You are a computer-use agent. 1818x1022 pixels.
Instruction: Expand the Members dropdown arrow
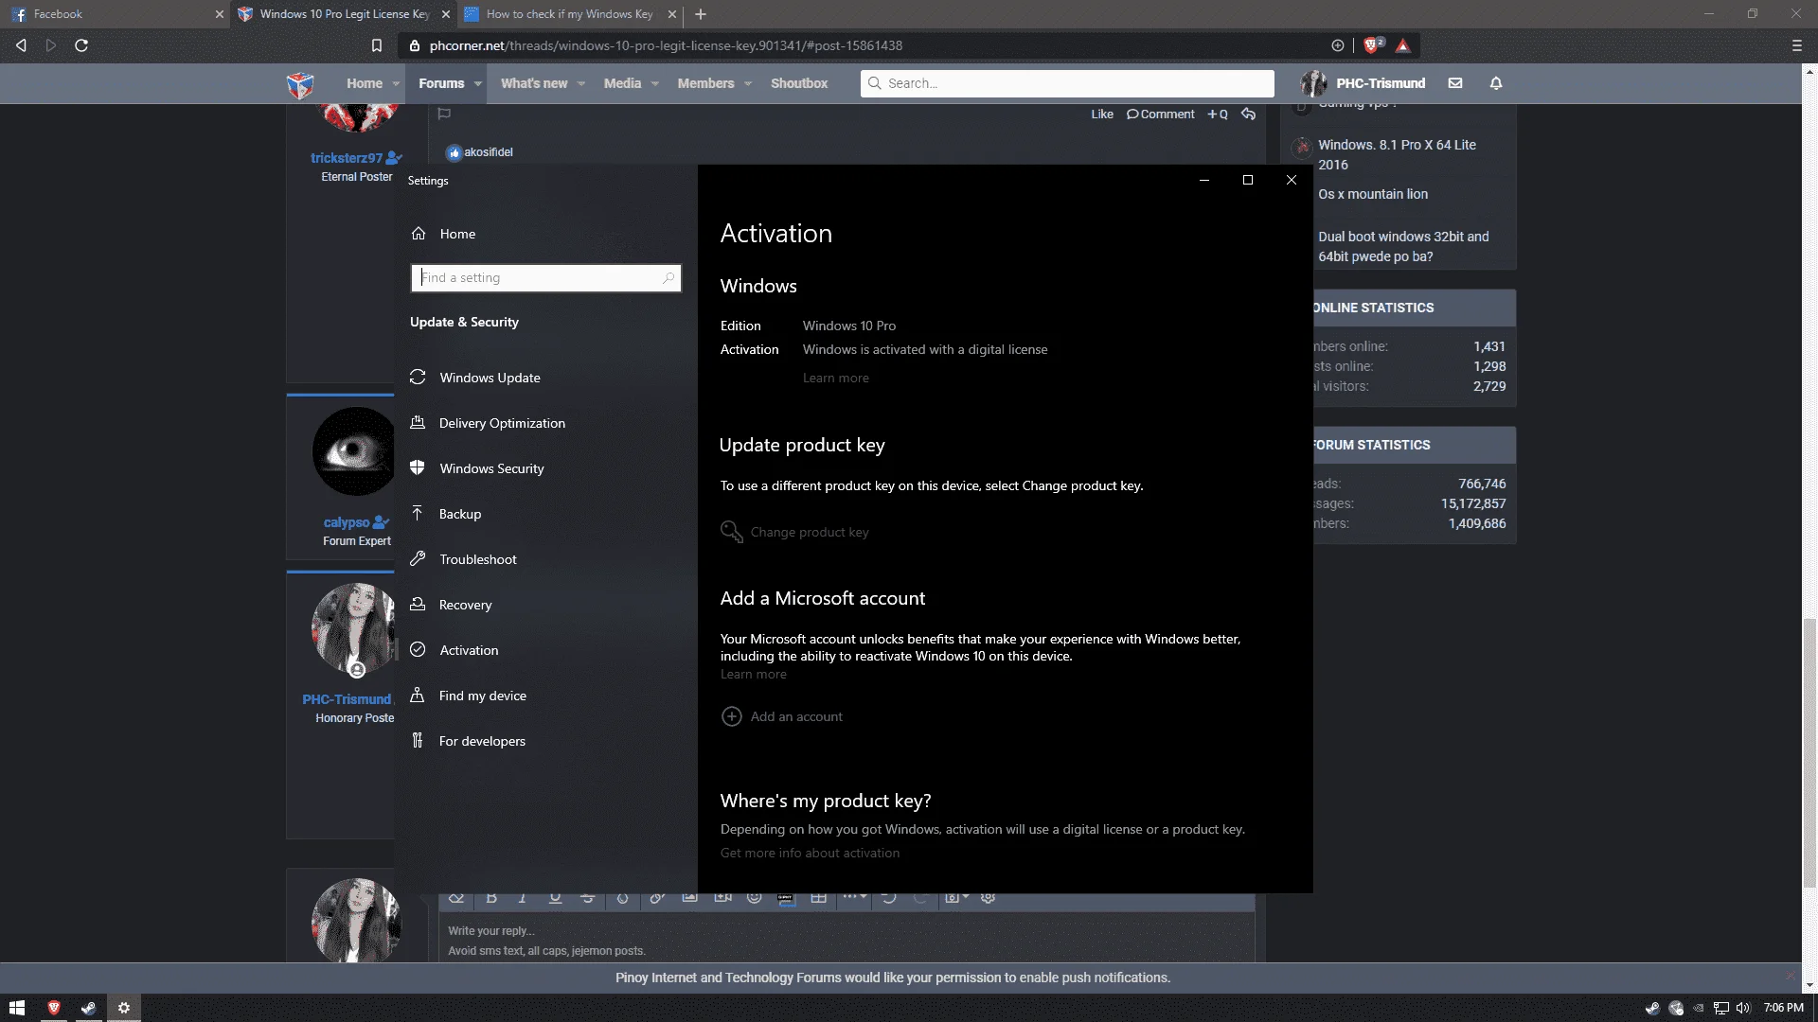[748, 84]
